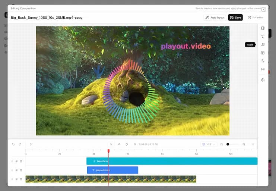Viewport: 276px width, 191px height.
Task: Redo the last edit
Action: [20, 144]
